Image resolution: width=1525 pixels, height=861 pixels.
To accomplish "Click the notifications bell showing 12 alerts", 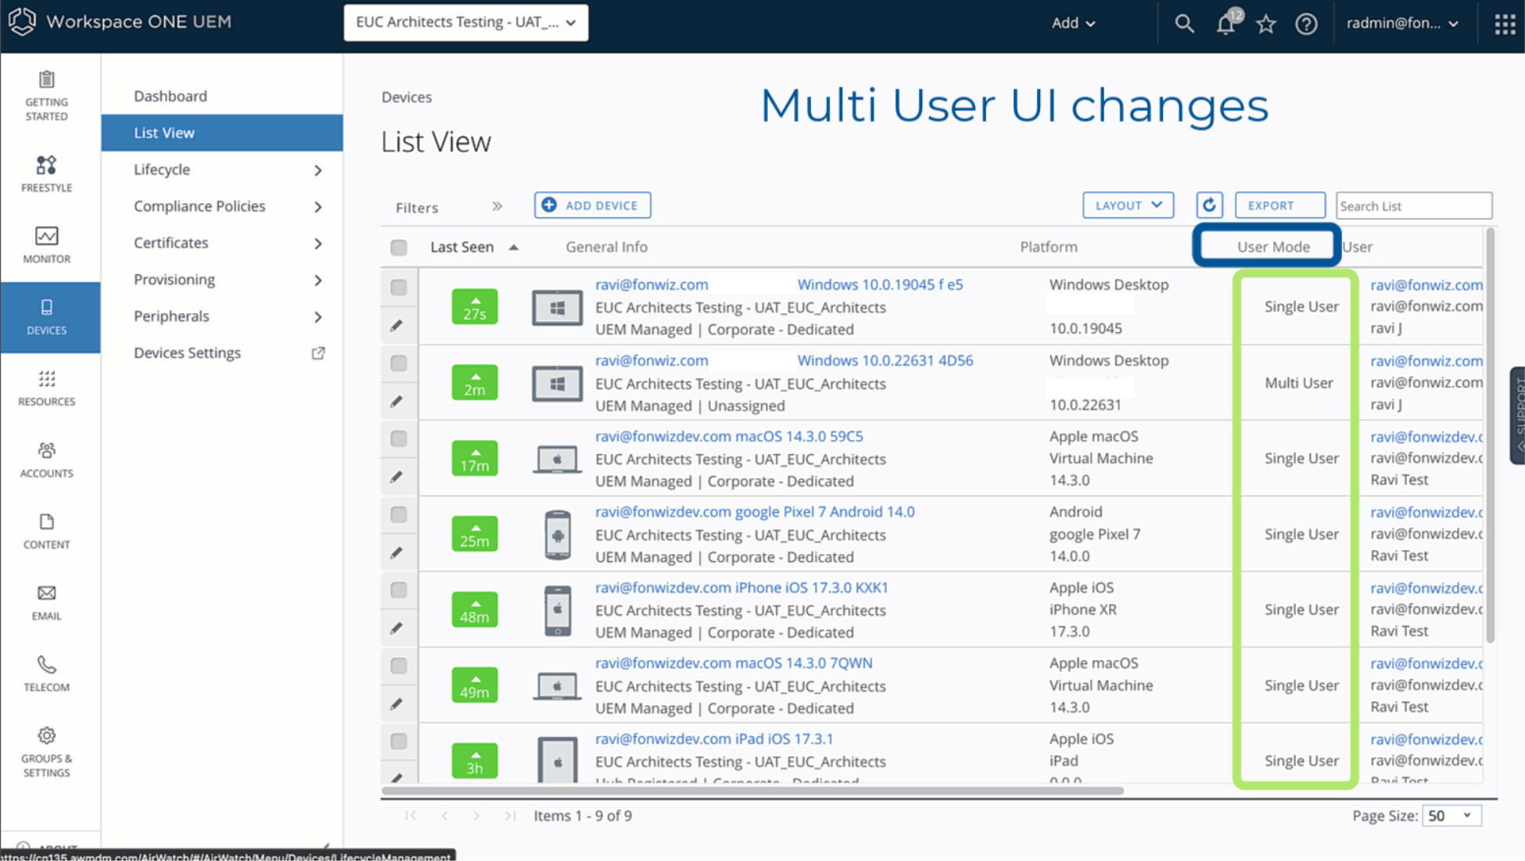I will 1224,23.
